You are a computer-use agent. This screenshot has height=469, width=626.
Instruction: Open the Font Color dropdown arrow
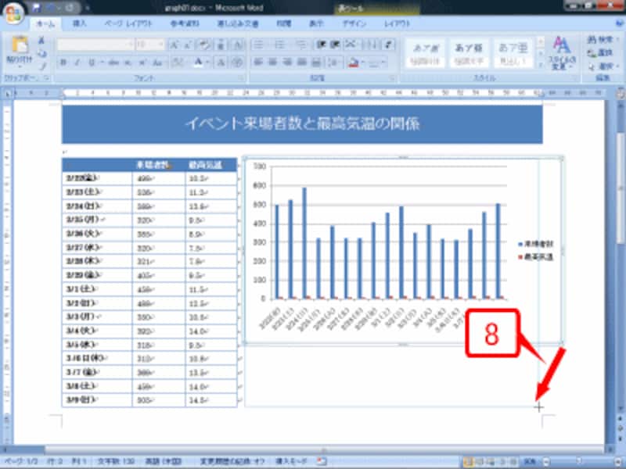[x=207, y=61]
